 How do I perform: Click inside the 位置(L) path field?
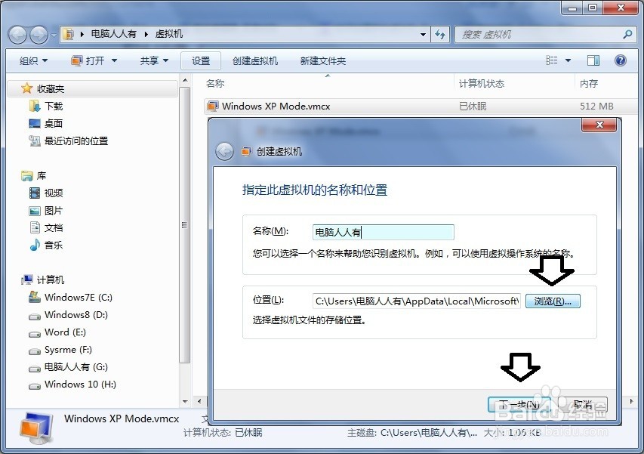click(417, 301)
